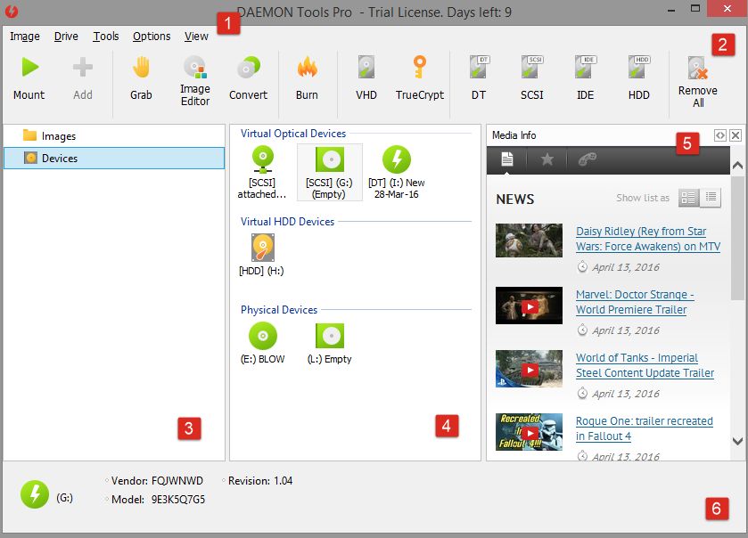
Task: Switch to the gamepad games tab
Action: pyautogui.click(x=587, y=159)
